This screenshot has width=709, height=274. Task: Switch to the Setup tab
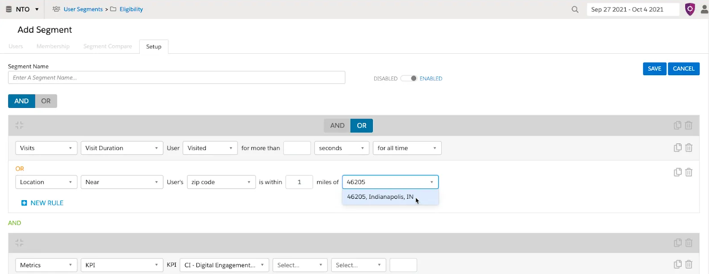(154, 47)
